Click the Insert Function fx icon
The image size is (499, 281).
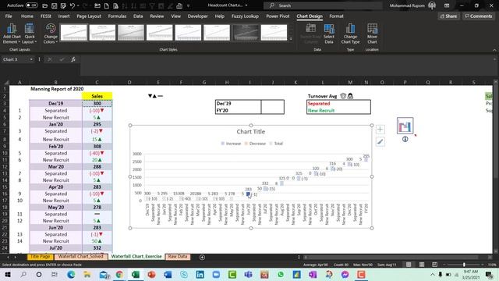point(73,59)
